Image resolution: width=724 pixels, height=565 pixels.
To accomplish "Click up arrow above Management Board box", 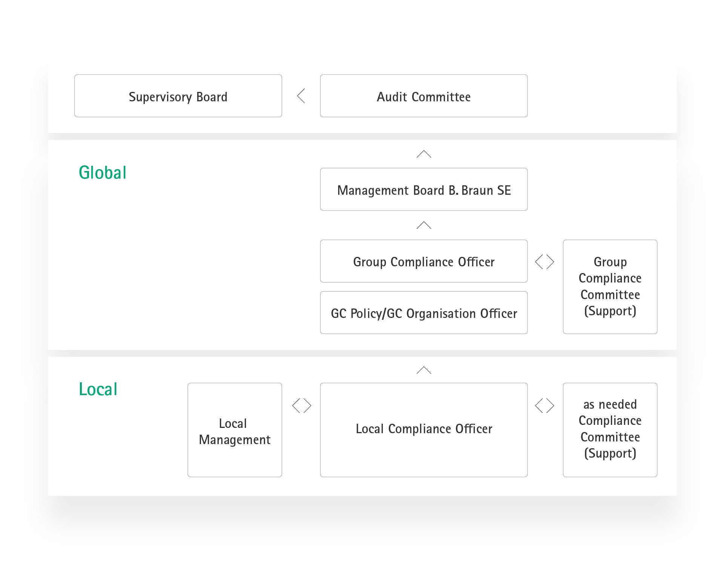I will tap(423, 154).
